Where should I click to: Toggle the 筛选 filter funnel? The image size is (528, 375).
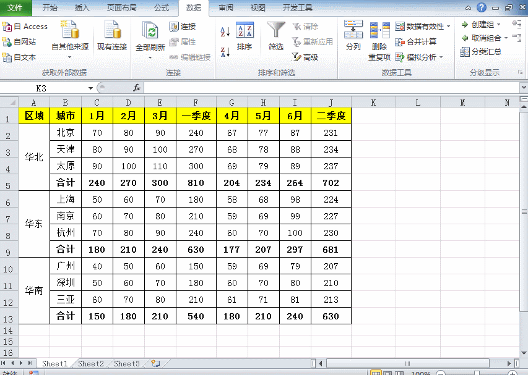(x=276, y=30)
